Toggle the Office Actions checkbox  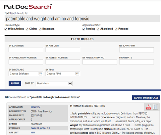[6, 29]
